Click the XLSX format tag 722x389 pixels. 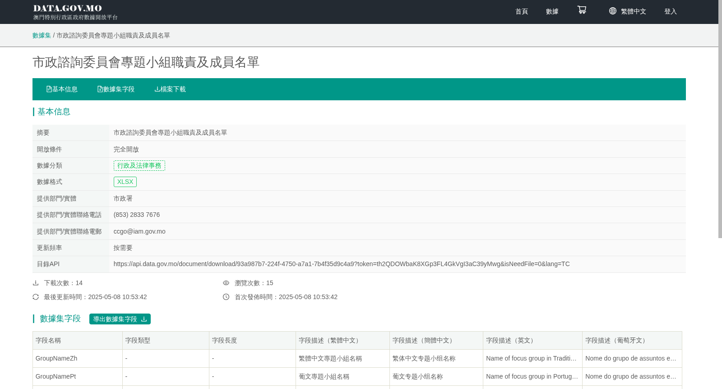click(125, 182)
